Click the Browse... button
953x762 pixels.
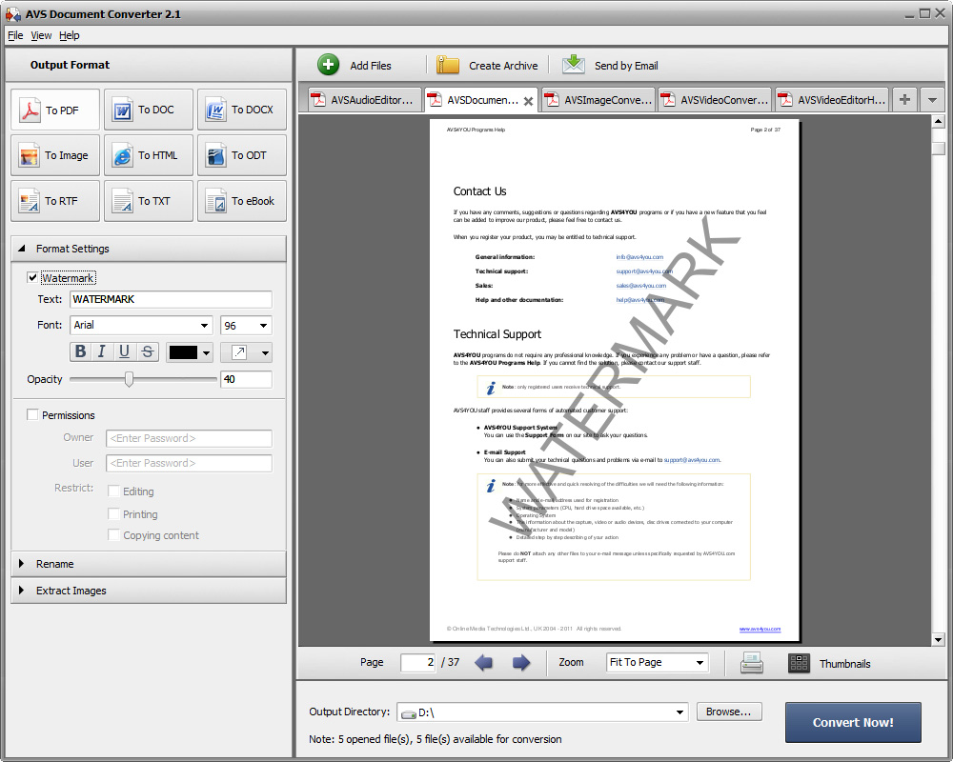tap(729, 712)
